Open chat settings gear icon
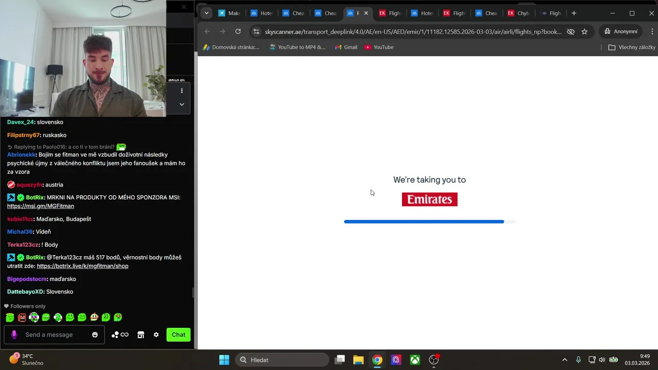The image size is (658, 370). (x=156, y=335)
